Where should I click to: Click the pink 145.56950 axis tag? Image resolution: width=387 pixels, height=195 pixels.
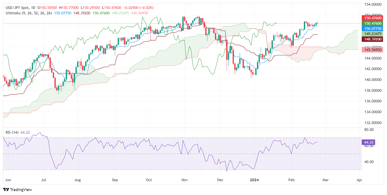pyautogui.click(x=372, y=50)
